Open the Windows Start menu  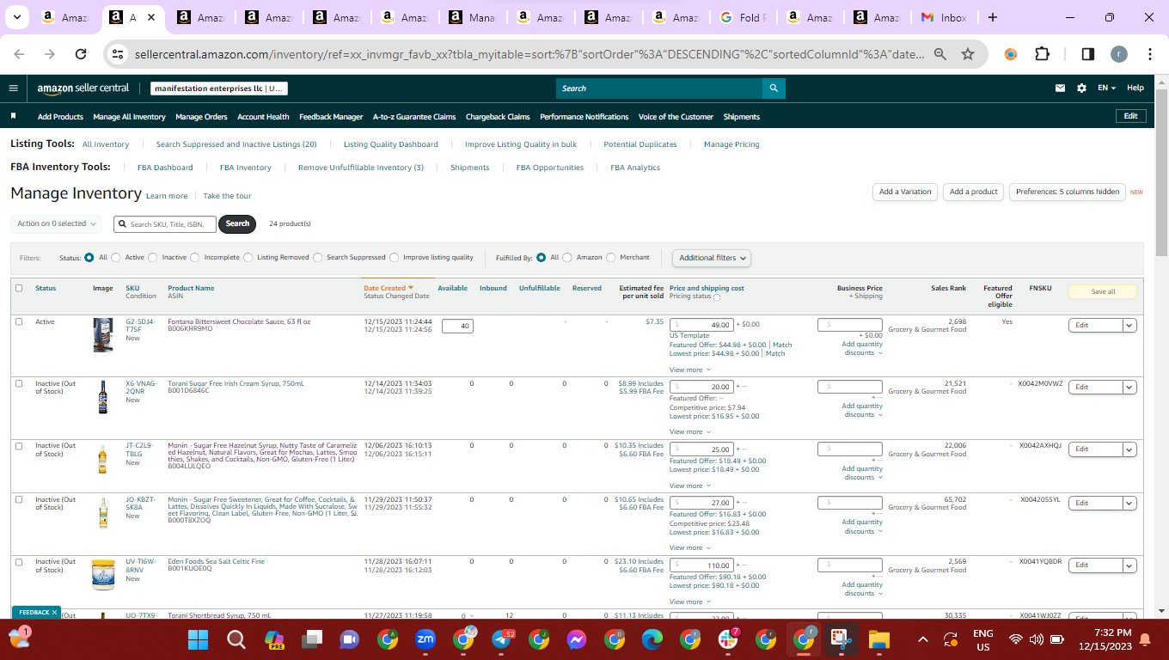[x=199, y=639]
